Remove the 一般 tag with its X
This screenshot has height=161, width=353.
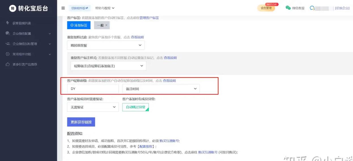[x=107, y=25]
